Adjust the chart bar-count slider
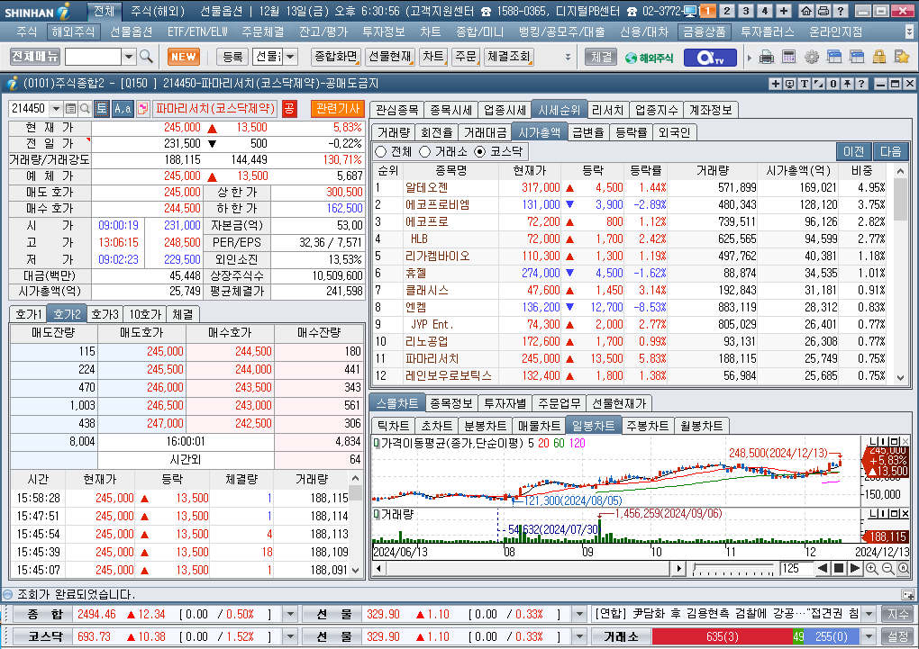 (x=732, y=568)
